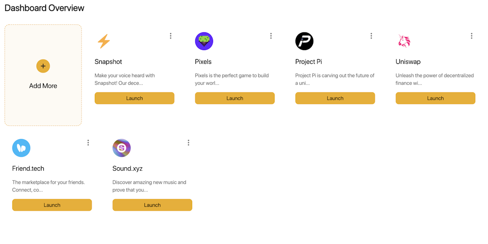Open the Uniswap card three-dot menu

point(471,36)
